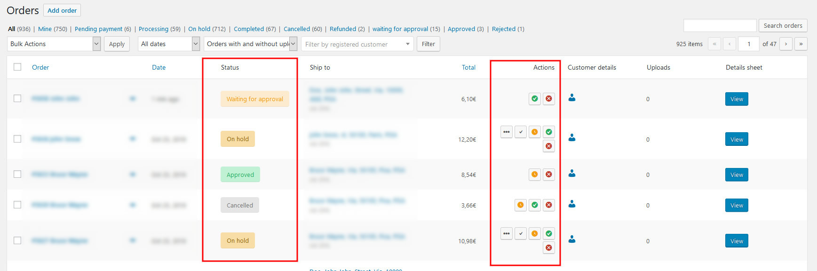Click the search orders text field
The image size is (817, 271).
(720, 25)
